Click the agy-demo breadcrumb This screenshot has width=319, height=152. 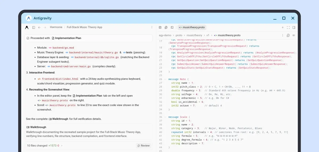[x=165, y=35]
